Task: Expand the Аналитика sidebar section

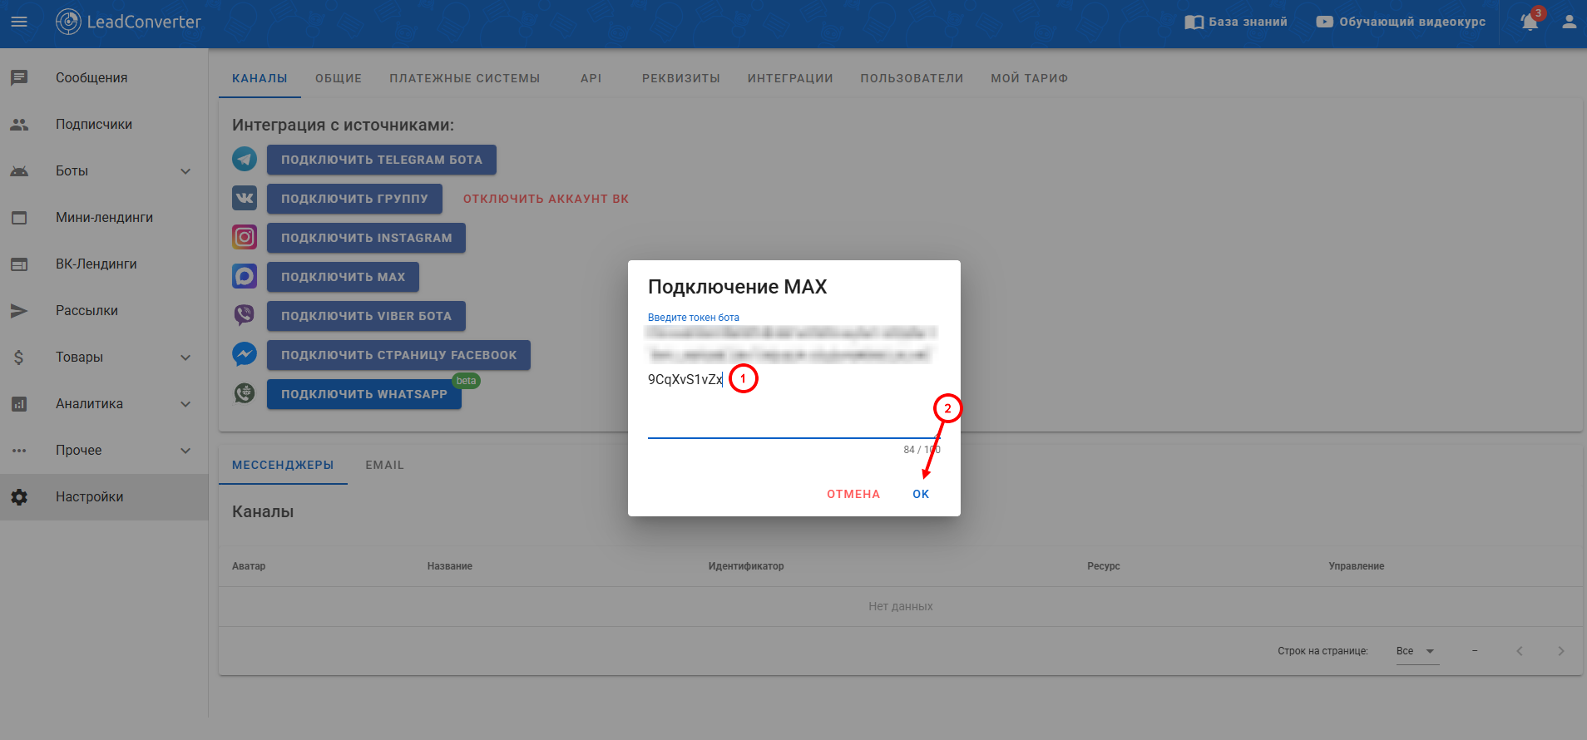Action: (185, 404)
